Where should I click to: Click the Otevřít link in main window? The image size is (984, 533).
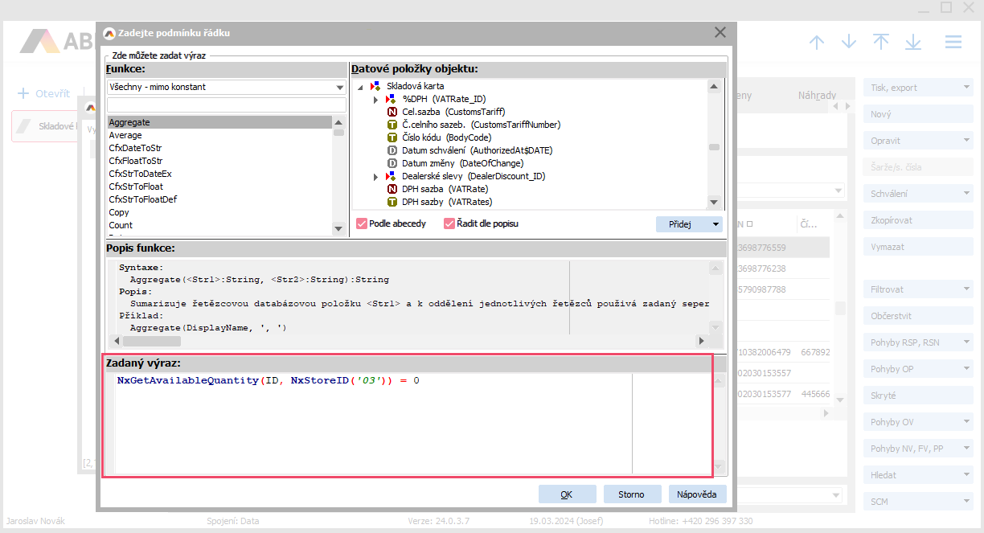pyautogui.click(x=52, y=94)
